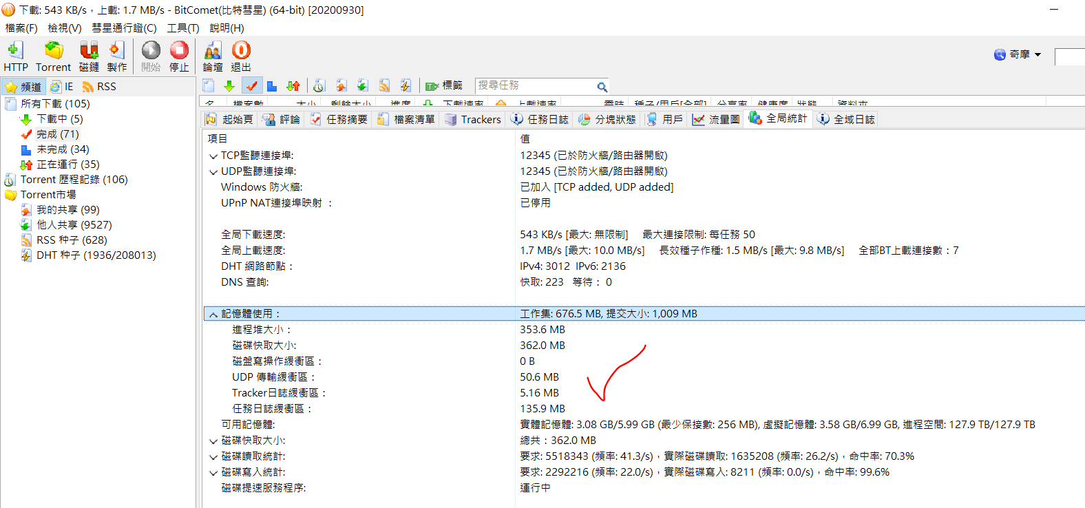The width and height of the screenshot is (1085, 508).
Task: Open the 流量圖 tab
Action: pyautogui.click(x=716, y=119)
